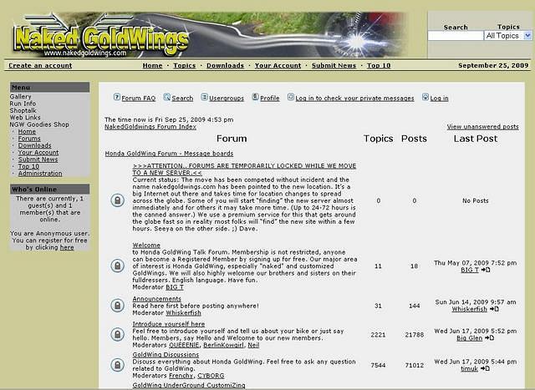Open Topics in the top navigation bar

tap(185, 65)
